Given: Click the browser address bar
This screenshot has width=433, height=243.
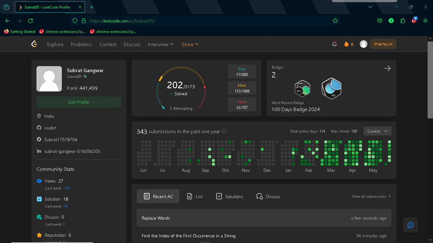Looking at the screenshot, I should point(206,21).
